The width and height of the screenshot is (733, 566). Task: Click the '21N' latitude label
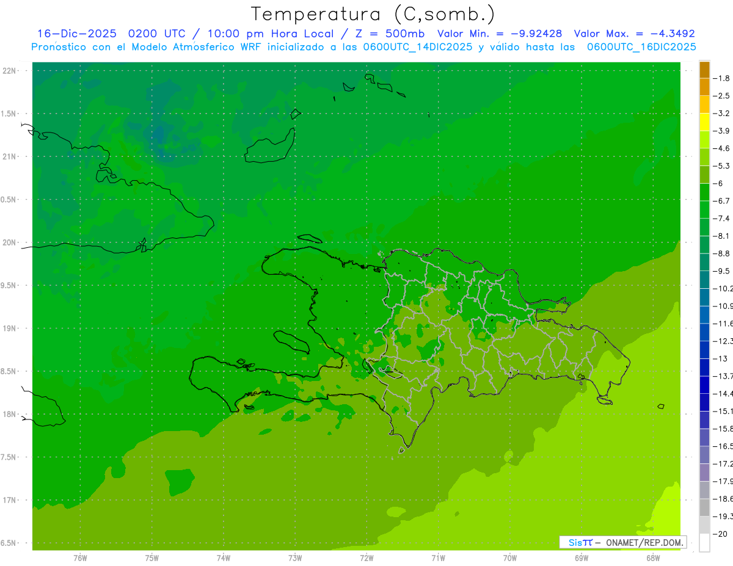tap(9, 157)
